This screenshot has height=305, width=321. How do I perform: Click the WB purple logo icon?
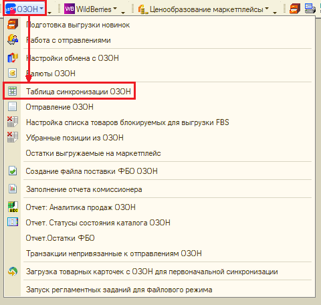(70, 9)
